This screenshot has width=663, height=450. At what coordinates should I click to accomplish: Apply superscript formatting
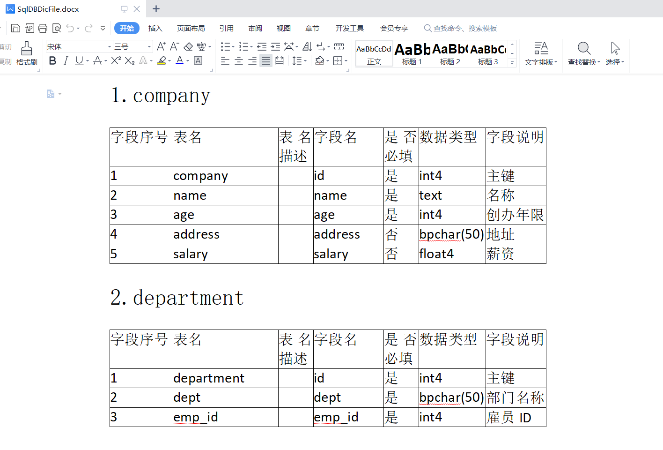tap(116, 60)
